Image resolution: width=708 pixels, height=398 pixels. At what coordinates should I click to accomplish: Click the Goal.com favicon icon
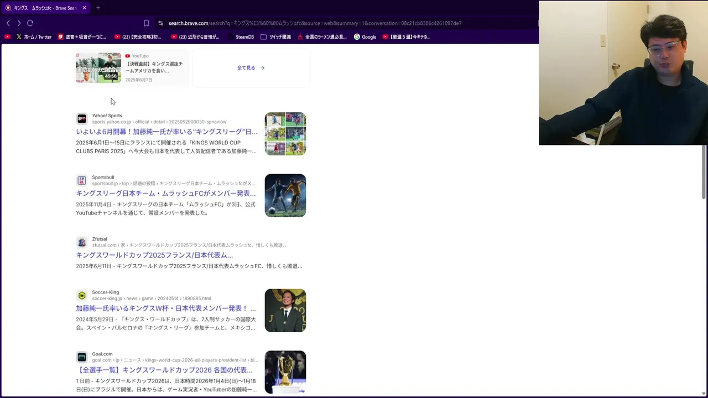pyautogui.click(x=82, y=357)
